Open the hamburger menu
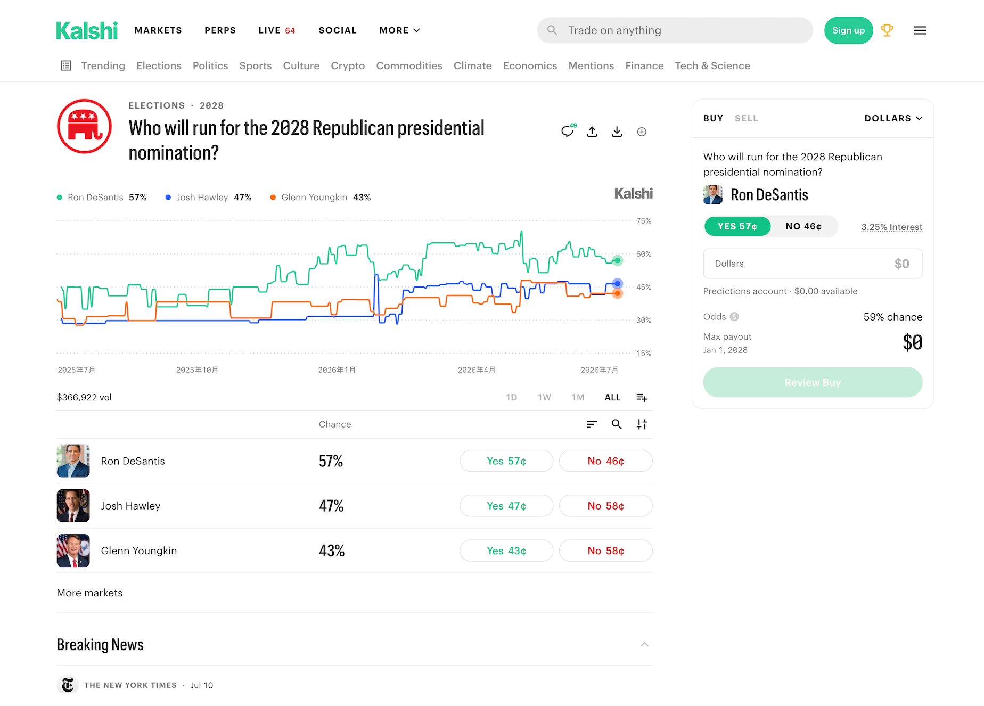The height and width of the screenshot is (706, 984). click(x=920, y=30)
